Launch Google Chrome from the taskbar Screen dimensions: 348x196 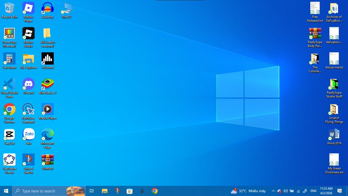(155, 191)
